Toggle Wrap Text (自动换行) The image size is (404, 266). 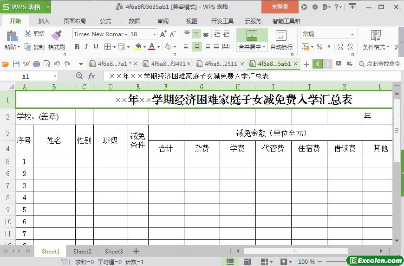[281, 36]
